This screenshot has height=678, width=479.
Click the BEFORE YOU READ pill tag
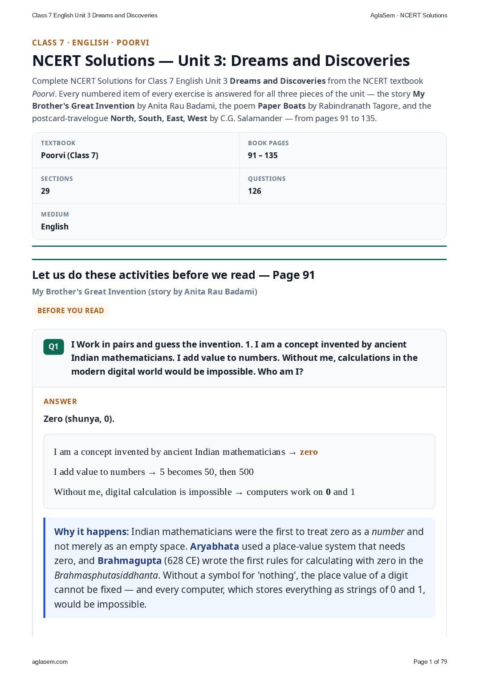pos(71,310)
